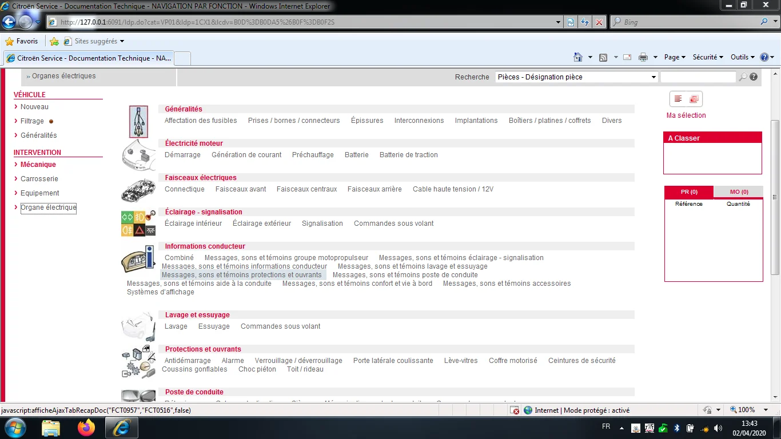Open the Lève-vitres link
The width and height of the screenshot is (781, 439).
coord(461,361)
